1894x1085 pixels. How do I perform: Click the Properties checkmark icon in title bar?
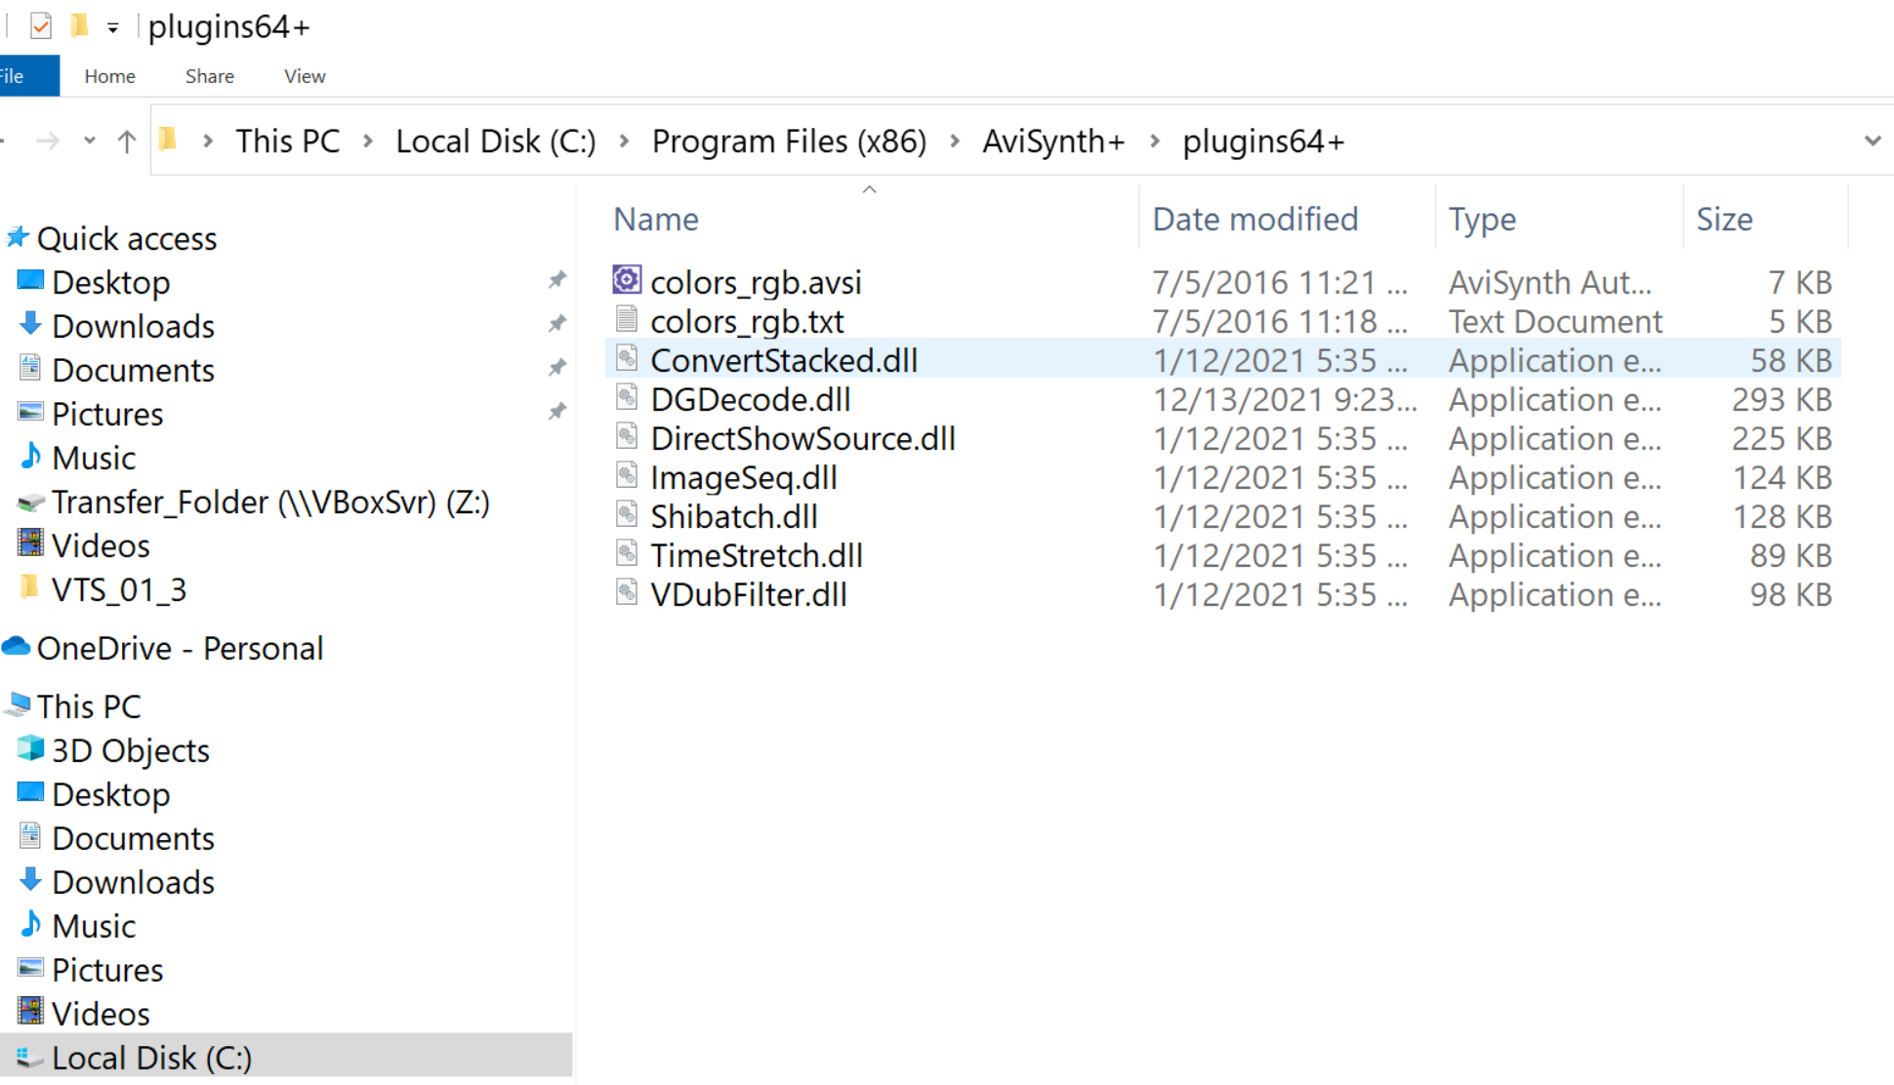pos(41,25)
